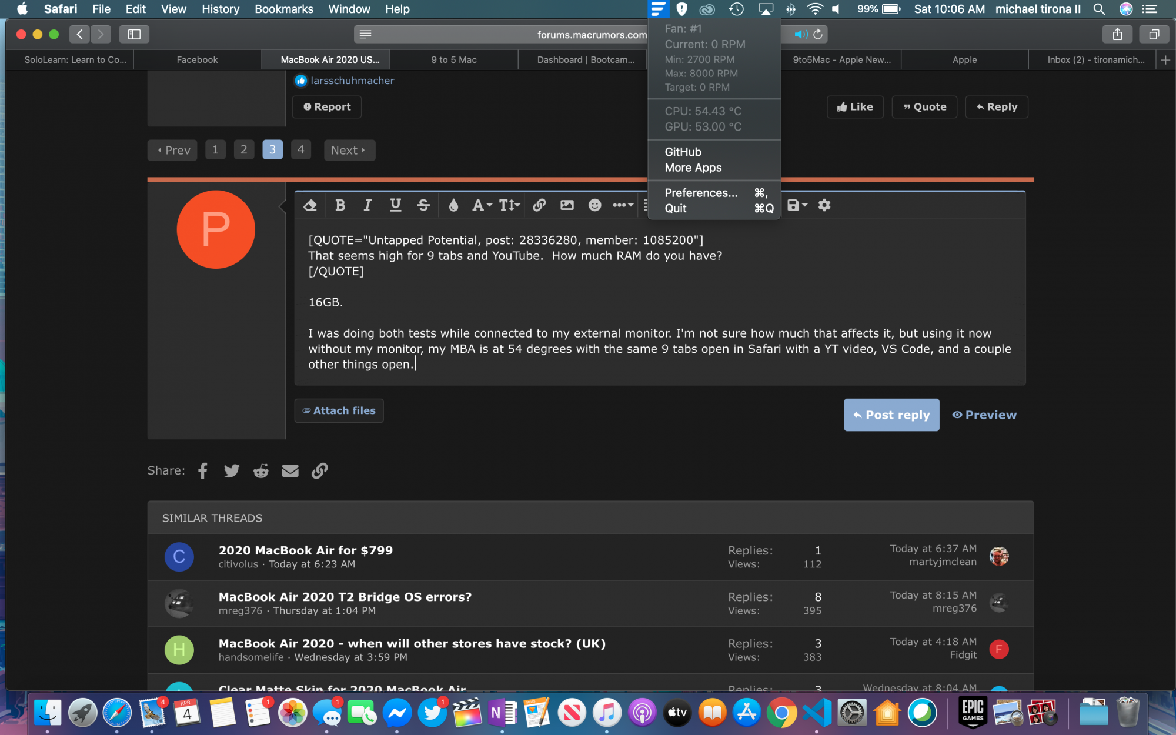Select Preferences in the fan menu

(x=700, y=193)
